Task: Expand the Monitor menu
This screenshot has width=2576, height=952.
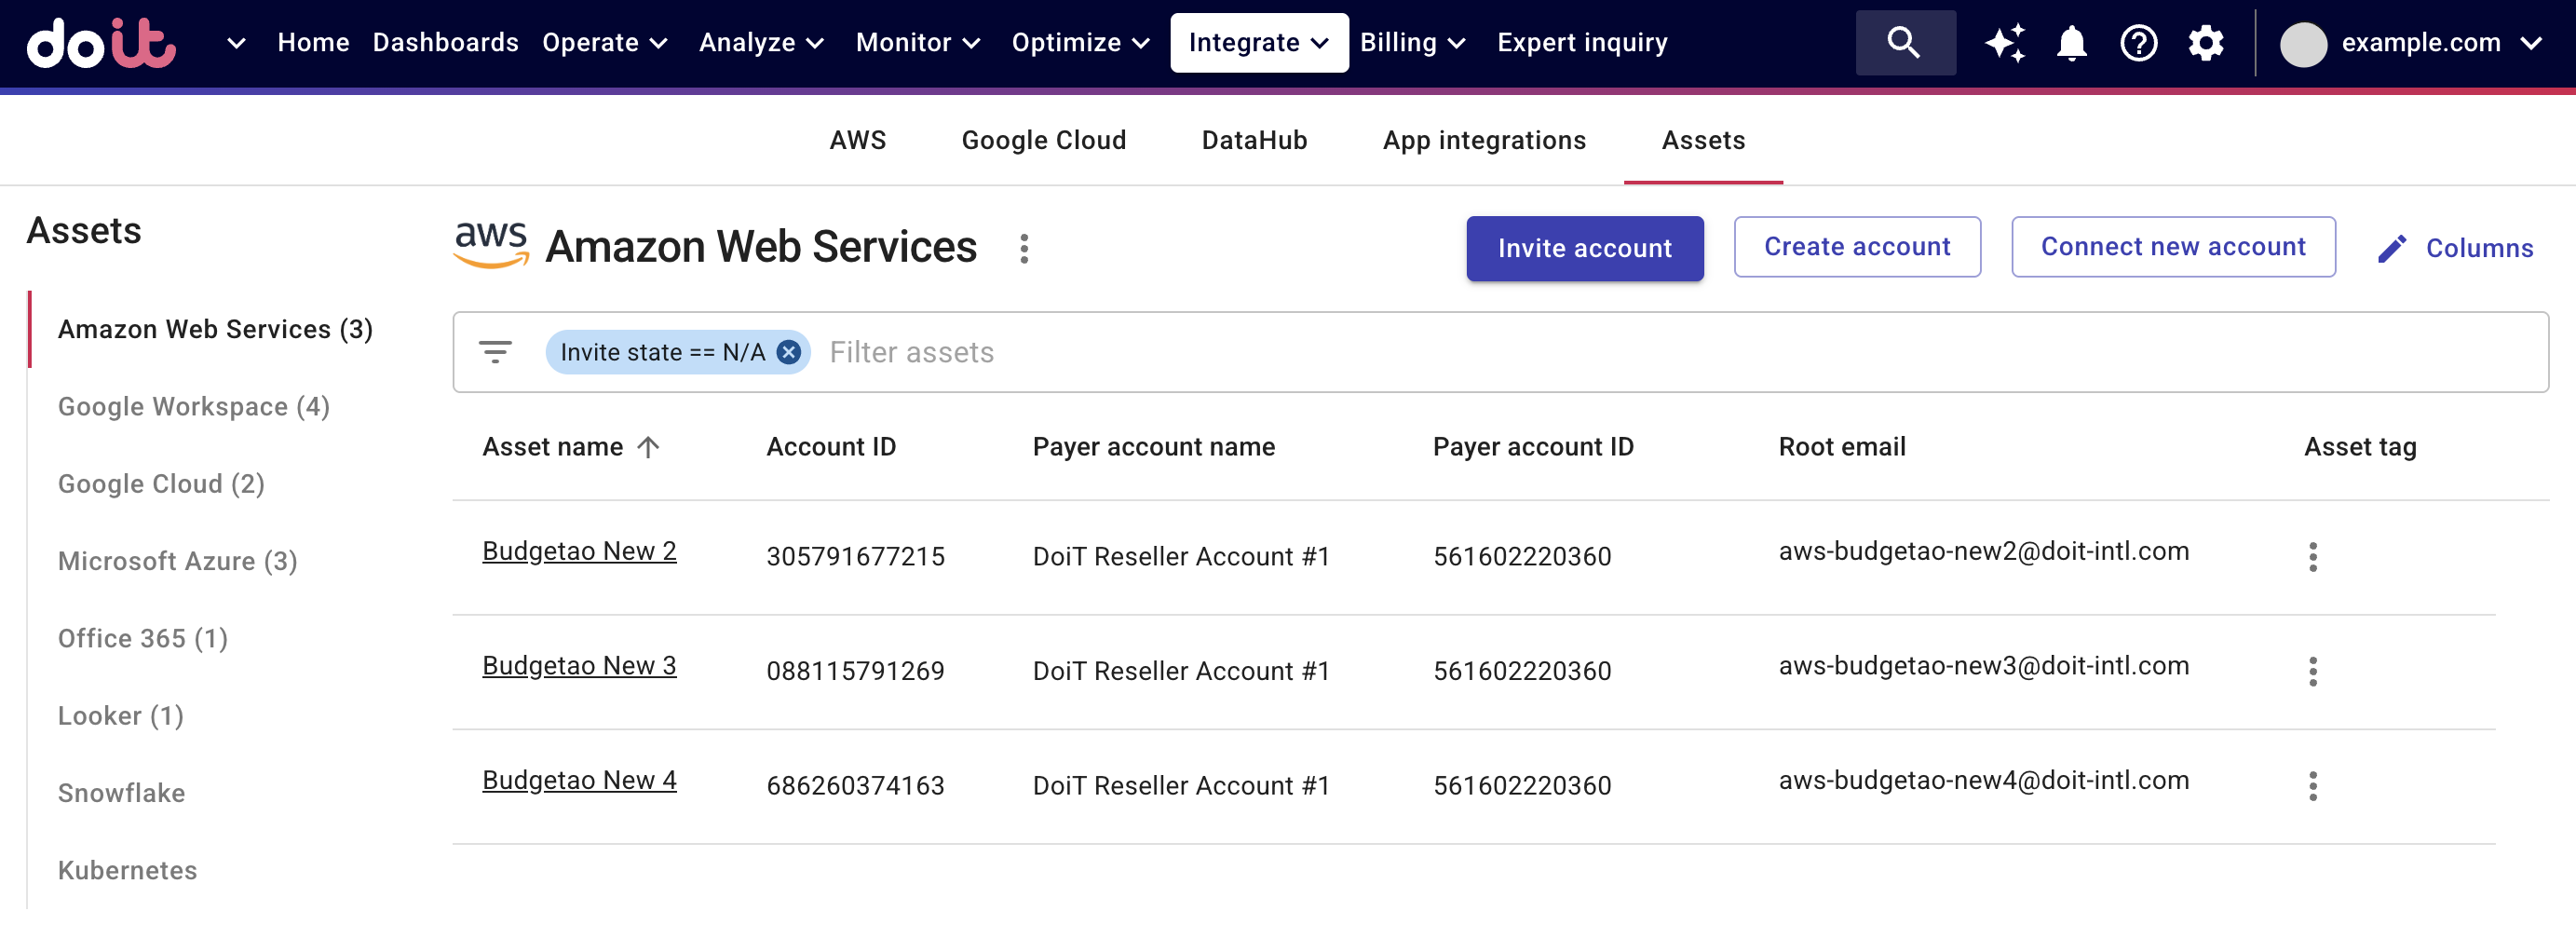Action: point(918,43)
